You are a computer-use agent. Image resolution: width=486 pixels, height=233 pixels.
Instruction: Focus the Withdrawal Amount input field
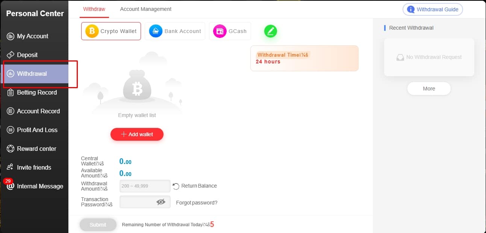pyautogui.click(x=145, y=186)
